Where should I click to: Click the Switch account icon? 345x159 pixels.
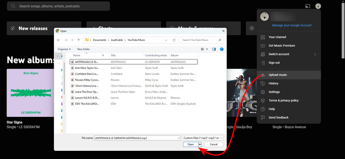tap(263, 54)
